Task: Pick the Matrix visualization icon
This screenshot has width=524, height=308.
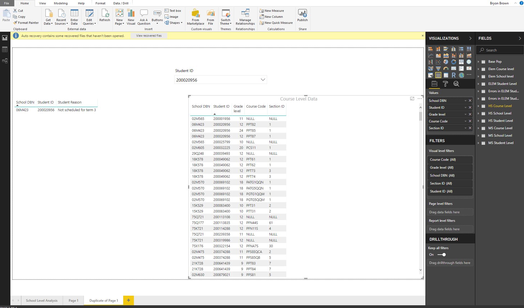Action: [x=446, y=75]
